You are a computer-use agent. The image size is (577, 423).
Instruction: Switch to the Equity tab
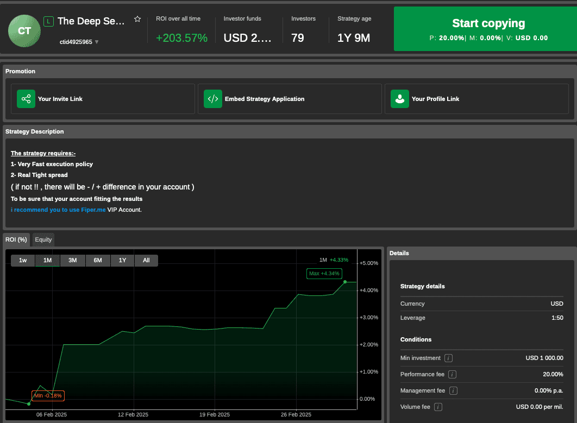point(43,240)
